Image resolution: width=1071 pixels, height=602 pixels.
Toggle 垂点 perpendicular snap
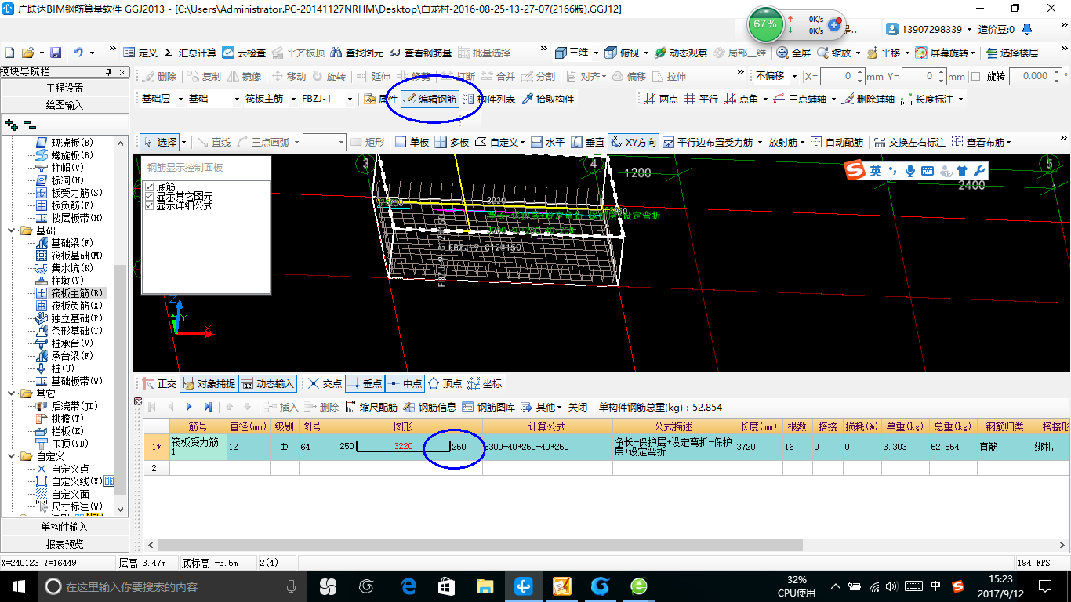[364, 383]
